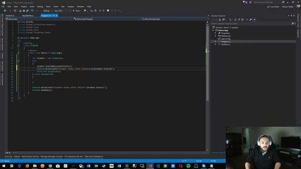301x169 pixels.
Task: Open Spotify from the taskbar
Action: (x=188, y=166)
